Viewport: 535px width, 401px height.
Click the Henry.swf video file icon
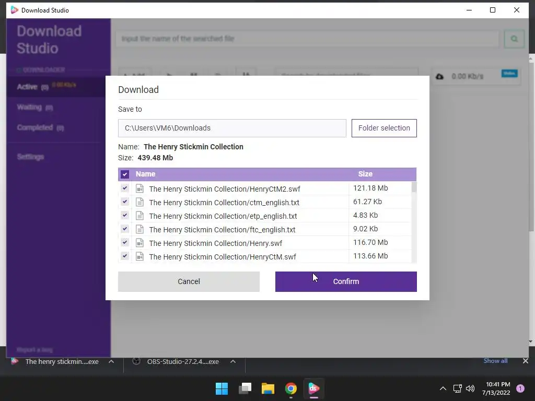point(139,243)
